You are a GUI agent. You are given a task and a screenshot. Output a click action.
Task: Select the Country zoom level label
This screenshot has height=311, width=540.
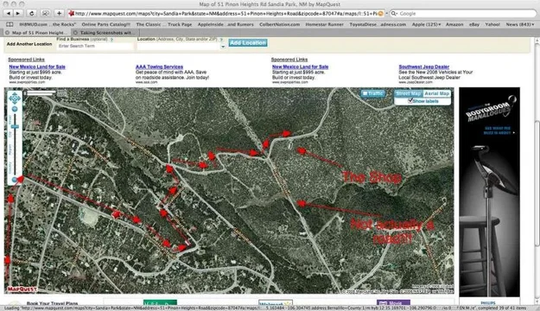coord(10,168)
